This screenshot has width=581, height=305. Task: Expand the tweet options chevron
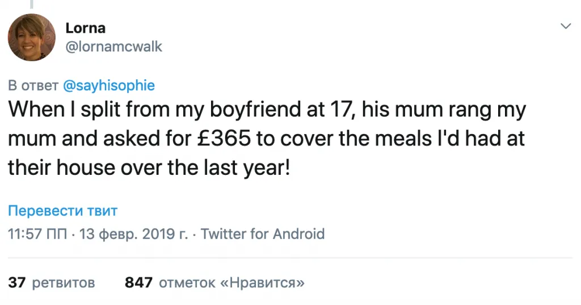566,27
